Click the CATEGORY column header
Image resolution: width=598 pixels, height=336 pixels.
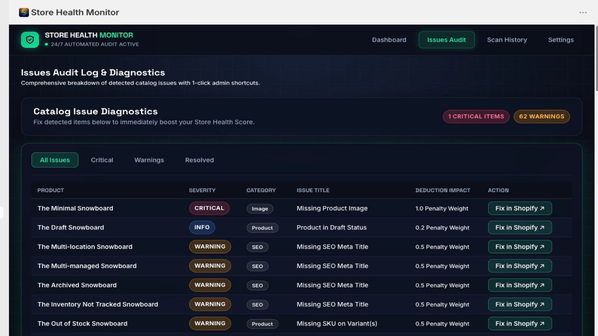[261, 190]
